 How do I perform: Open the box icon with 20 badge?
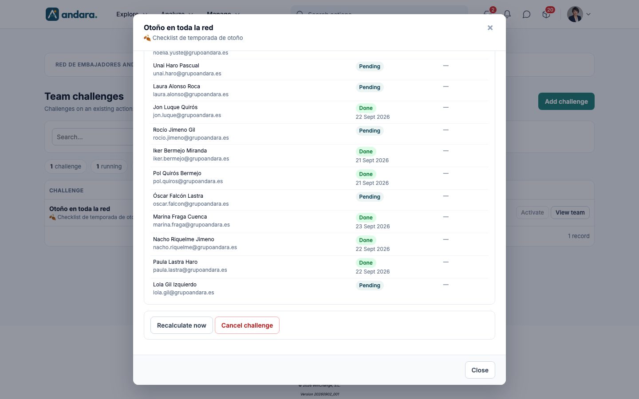coord(546,14)
